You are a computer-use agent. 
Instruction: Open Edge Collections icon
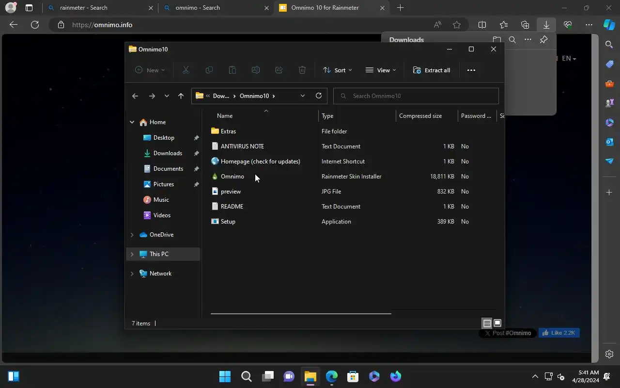pyautogui.click(x=525, y=25)
